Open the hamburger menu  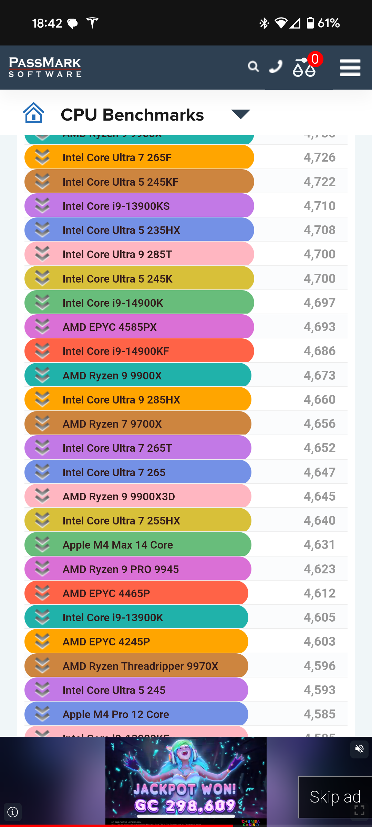coord(350,68)
